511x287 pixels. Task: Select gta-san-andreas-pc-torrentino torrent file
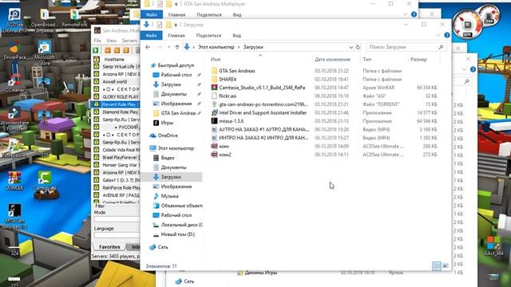[x=263, y=104]
